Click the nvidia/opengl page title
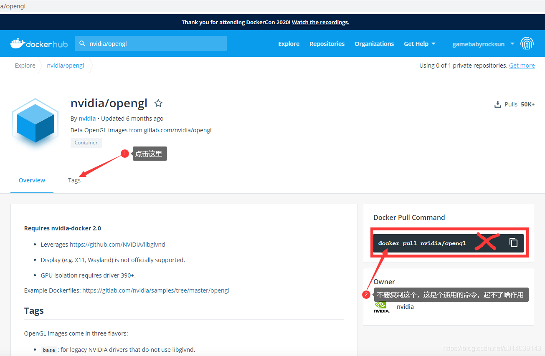 109,103
